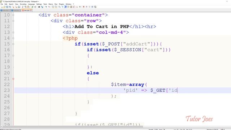Toggle the file Monitoring eye icon

[80, 7]
